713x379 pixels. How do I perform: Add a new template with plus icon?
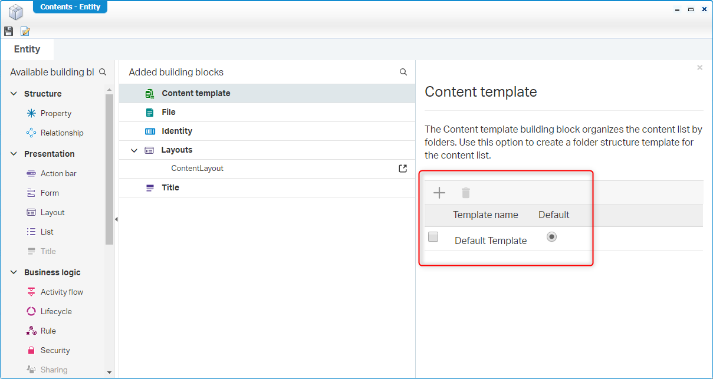pyautogui.click(x=439, y=193)
